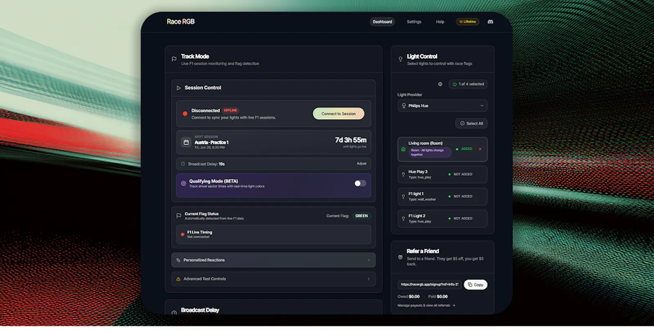654x332 pixels.
Task: Click the Session Control play icon
Action: point(179,88)
